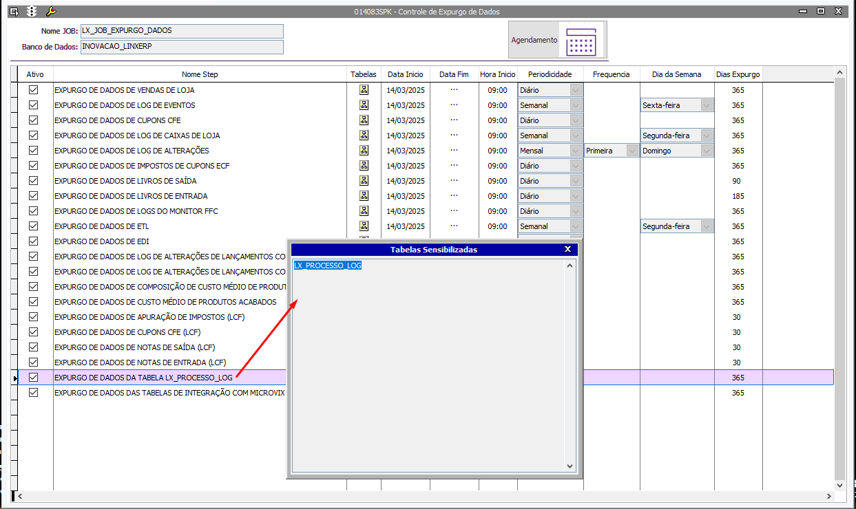Toggle Ativo for DADOS DE EDI step

33,241
